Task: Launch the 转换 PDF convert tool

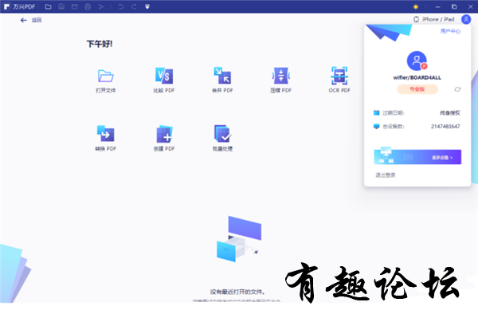Action: point(105,139)
